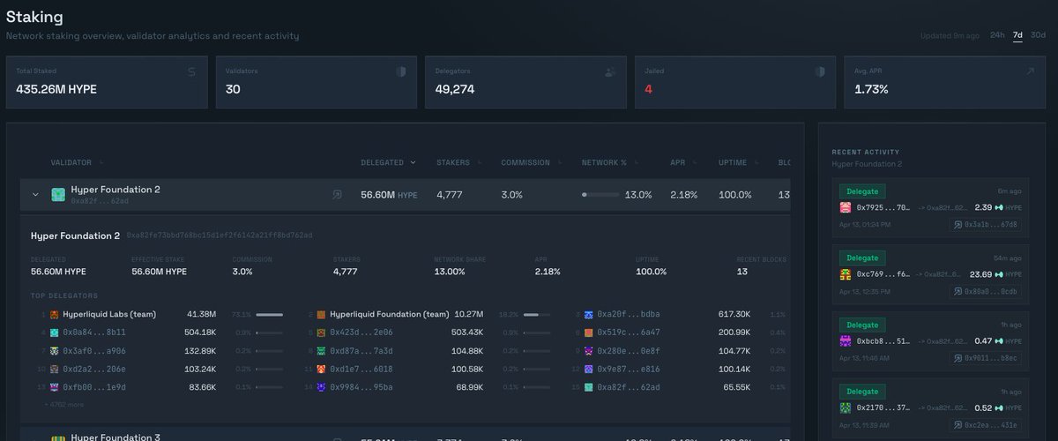Open delegator address 0x0a84...8b11
Screen dimensions: 1058x441
93,333
